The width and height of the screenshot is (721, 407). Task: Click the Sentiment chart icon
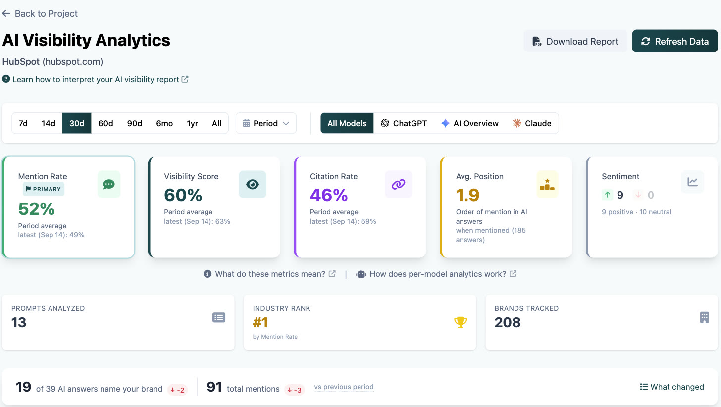coord(692,182)
